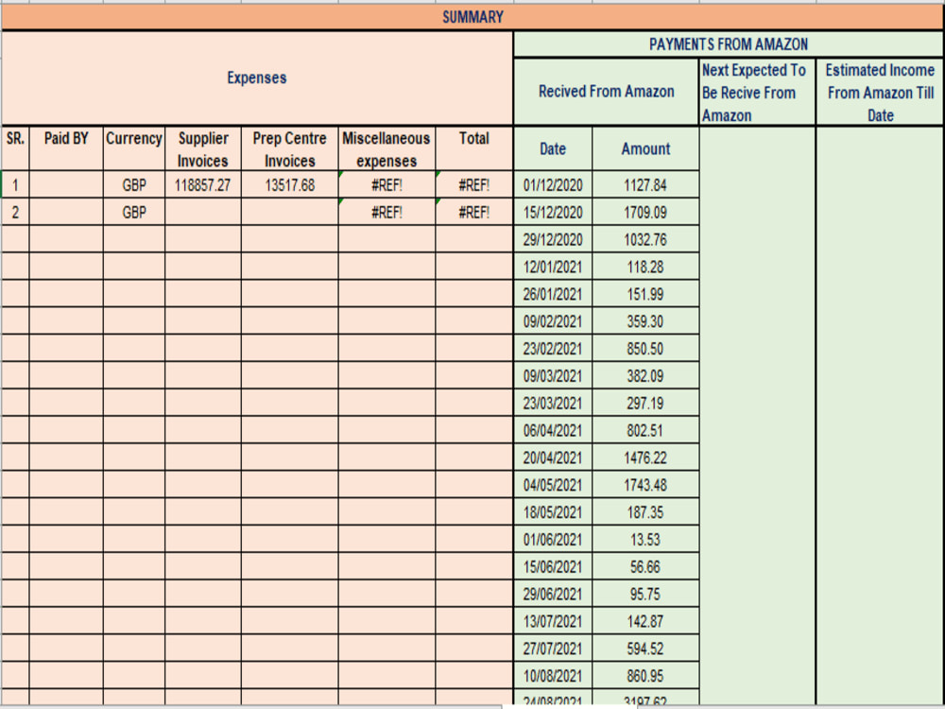The width and height of the screenshot is (945, 709).
Task: Click the amount 95.75
Action: [x=645, y=594]
